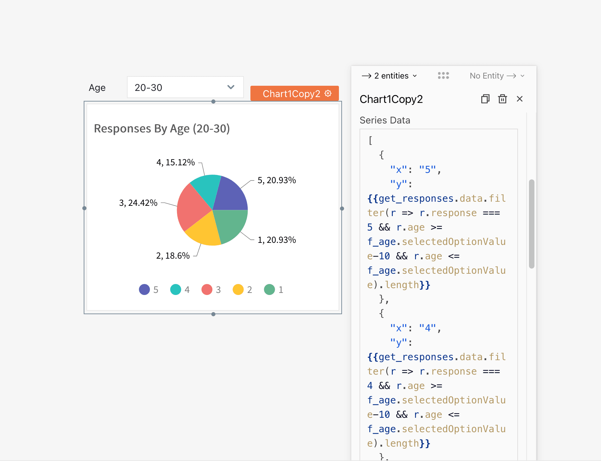
Task: Copy the Chart1Copy2 widget
Action: tap(485, 99)
